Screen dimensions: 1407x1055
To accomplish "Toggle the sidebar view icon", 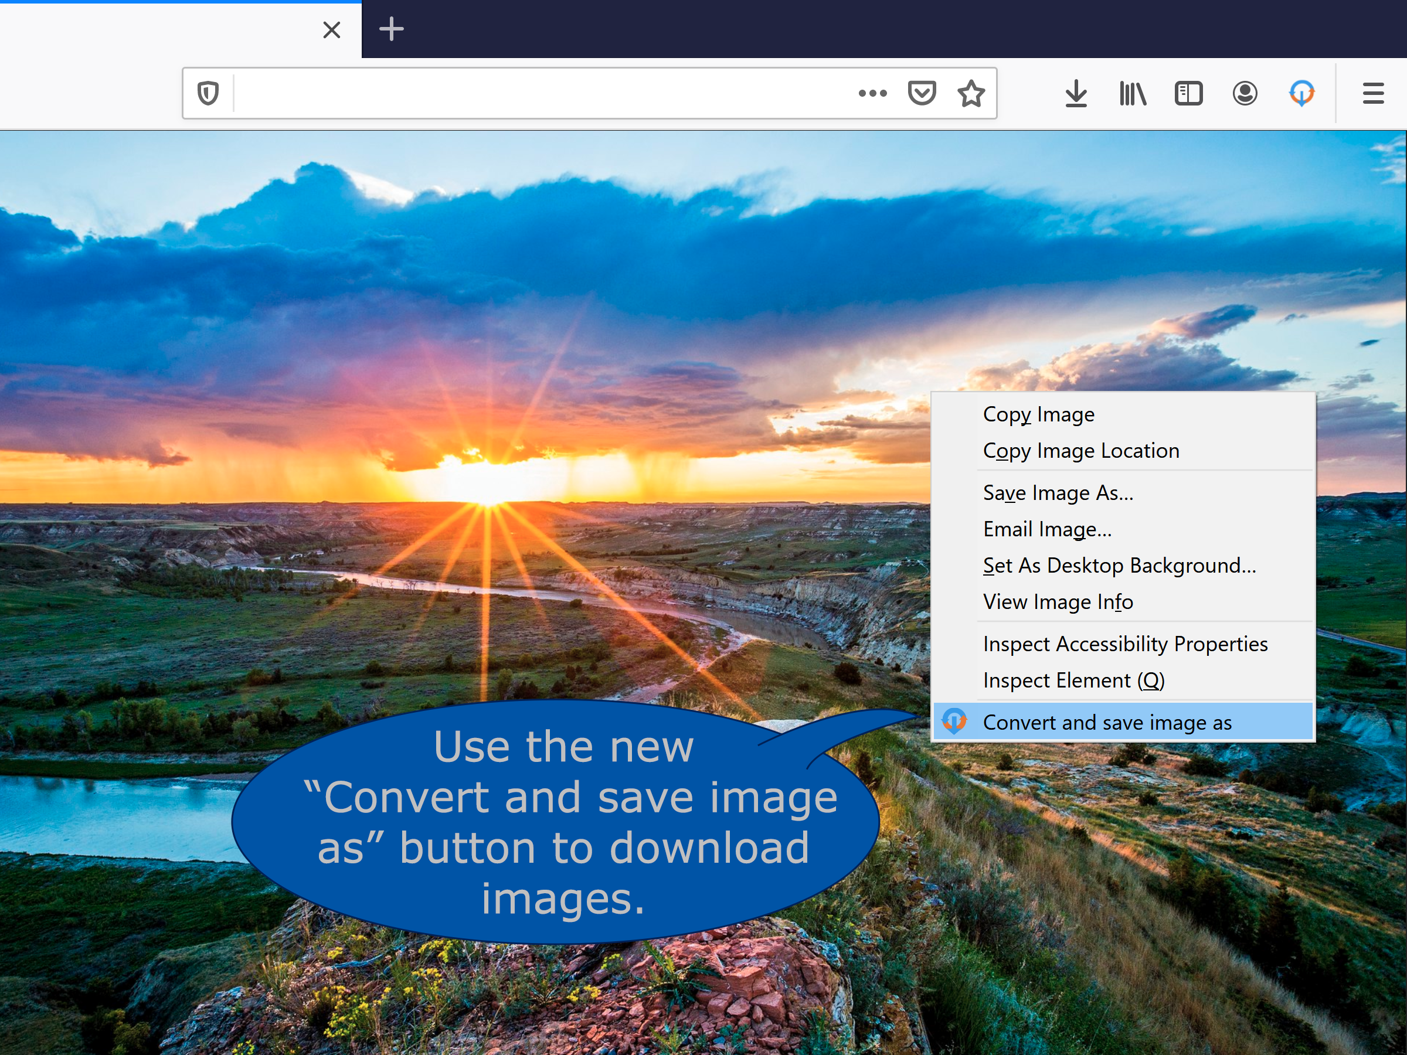I will click(1188, 93).
